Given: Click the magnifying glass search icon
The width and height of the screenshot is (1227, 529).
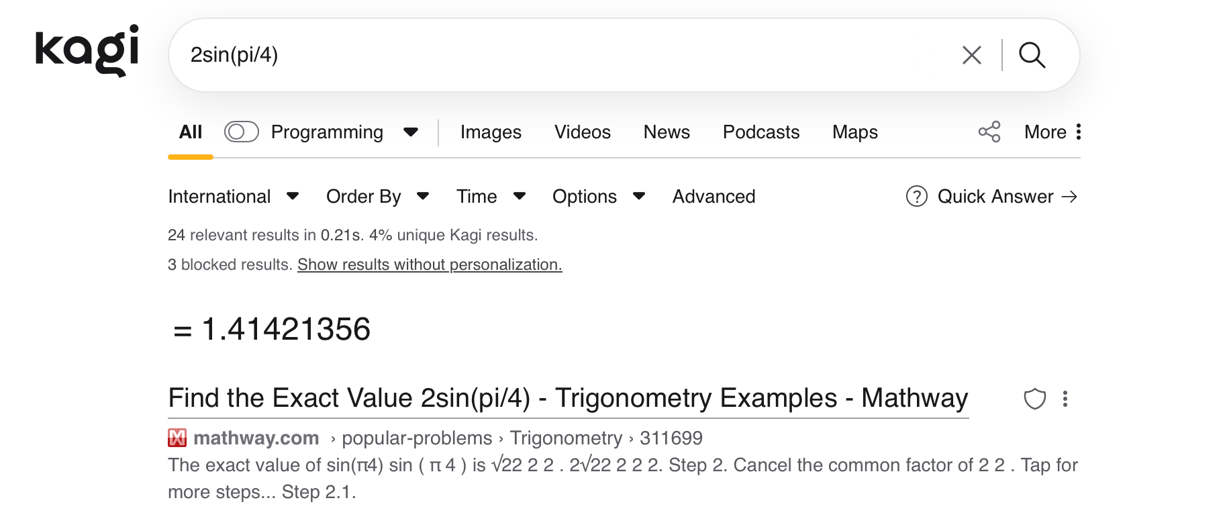Looking at the screenshot, I should (x=1032, y=55).
